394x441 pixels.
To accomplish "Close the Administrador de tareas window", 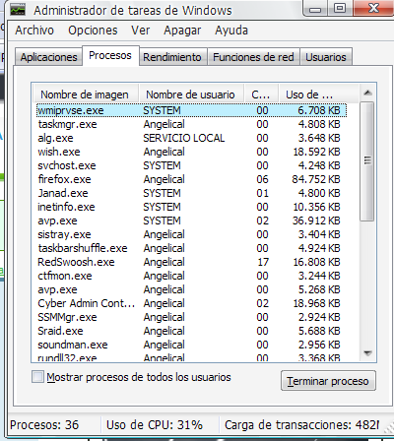I will click(373, 8).
